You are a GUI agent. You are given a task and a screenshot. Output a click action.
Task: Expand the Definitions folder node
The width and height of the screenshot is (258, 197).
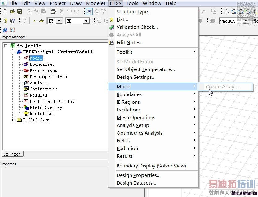12,120
